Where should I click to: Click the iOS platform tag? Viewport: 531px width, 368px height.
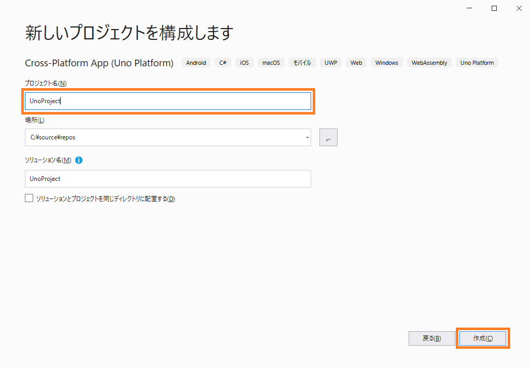(244, 63)
